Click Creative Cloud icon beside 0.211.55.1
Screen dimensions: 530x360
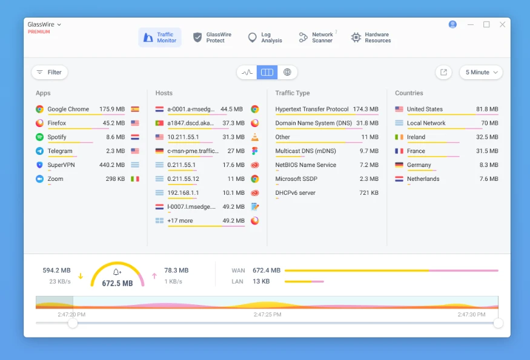click(x=255, y=165)
